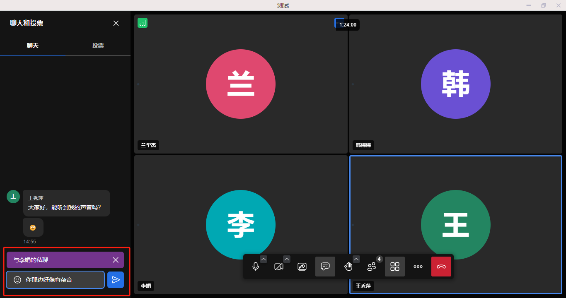Check green connection signal indicator

pyautogui.click(x=143, y=23)
